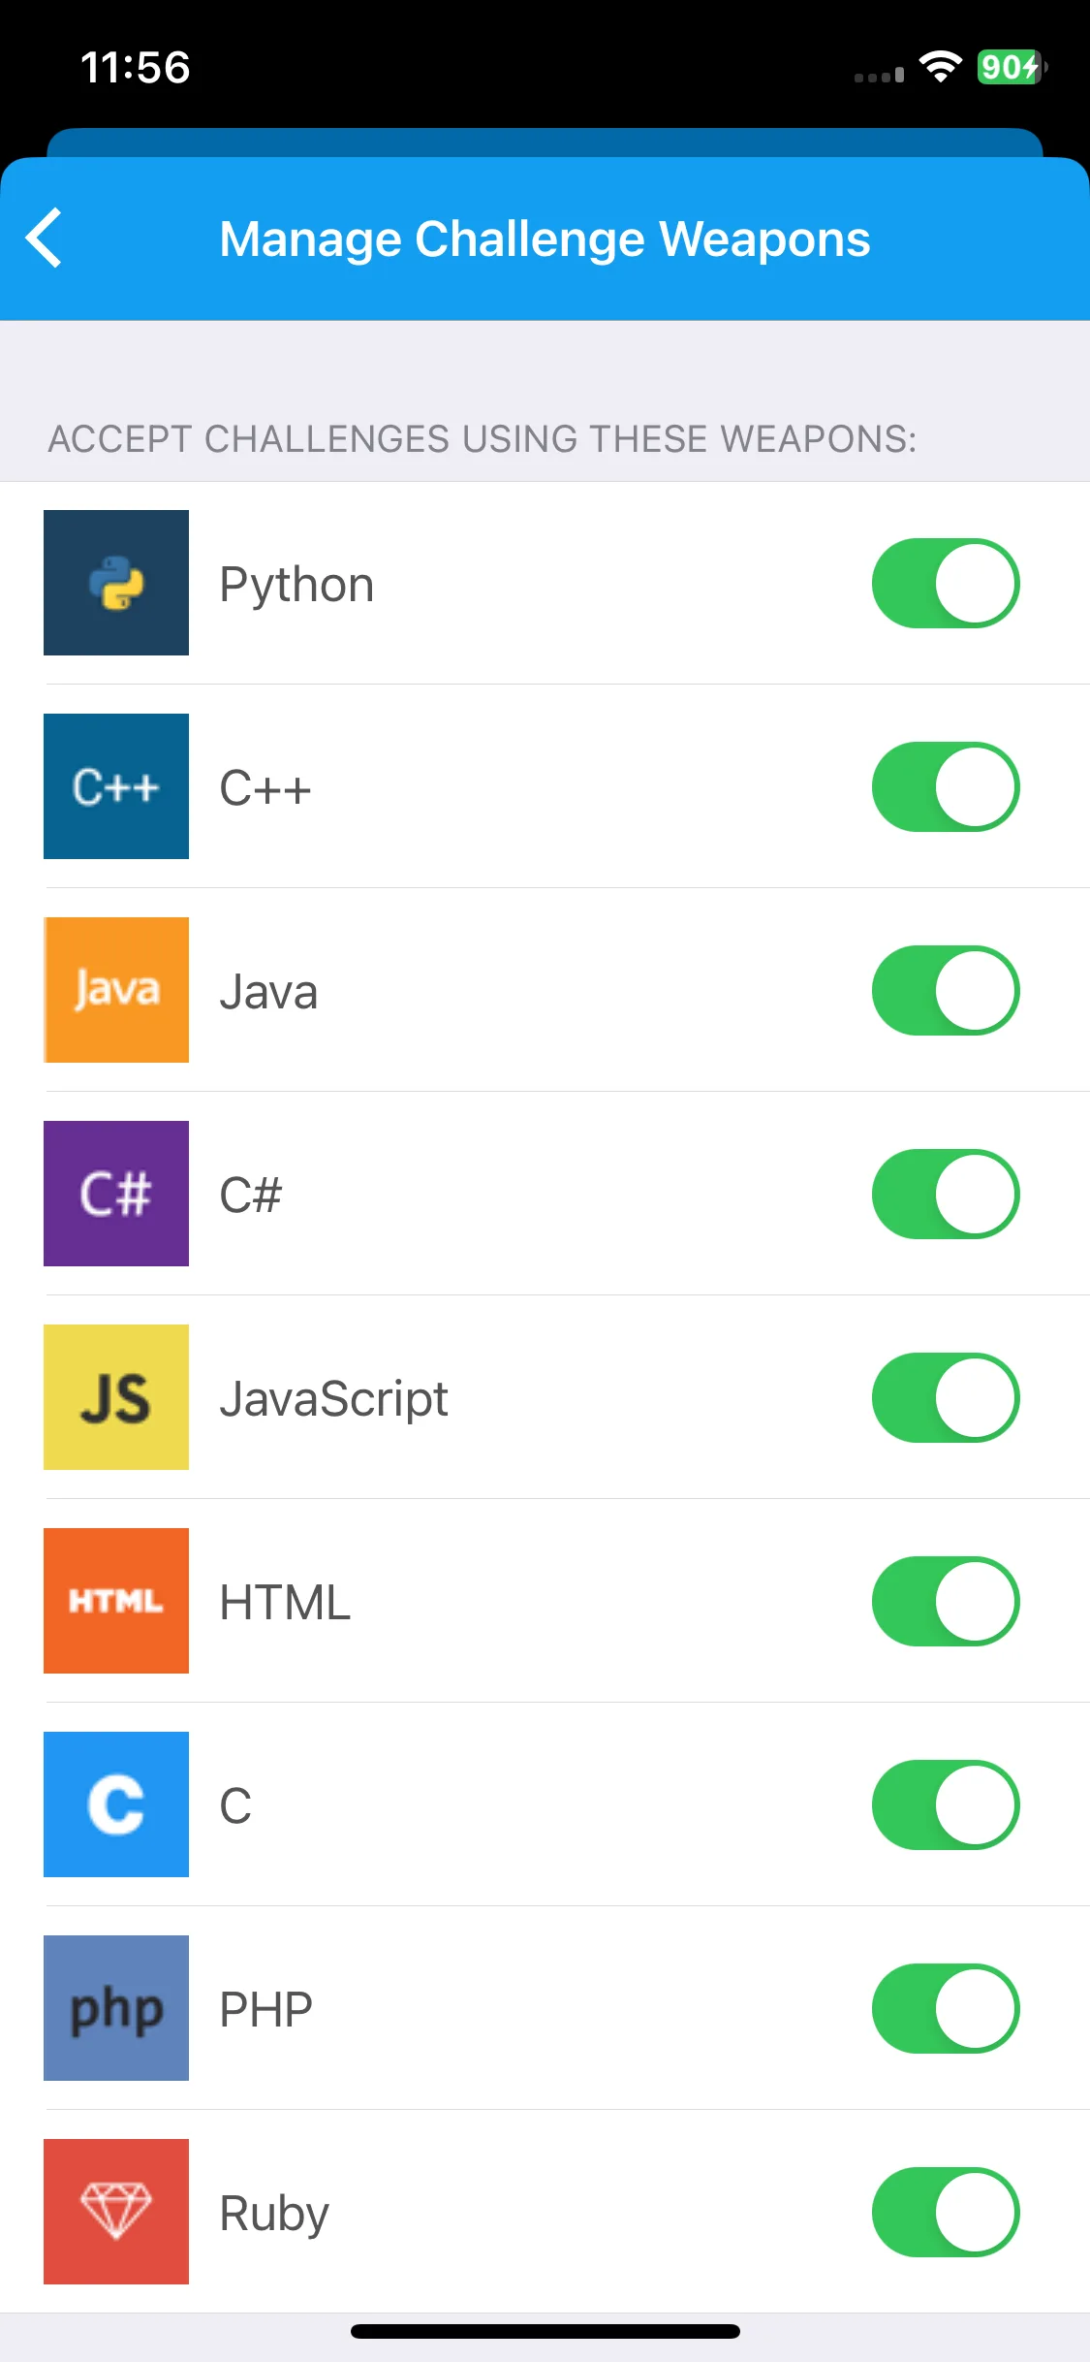Go back using the header chevron

pos(45,238)
